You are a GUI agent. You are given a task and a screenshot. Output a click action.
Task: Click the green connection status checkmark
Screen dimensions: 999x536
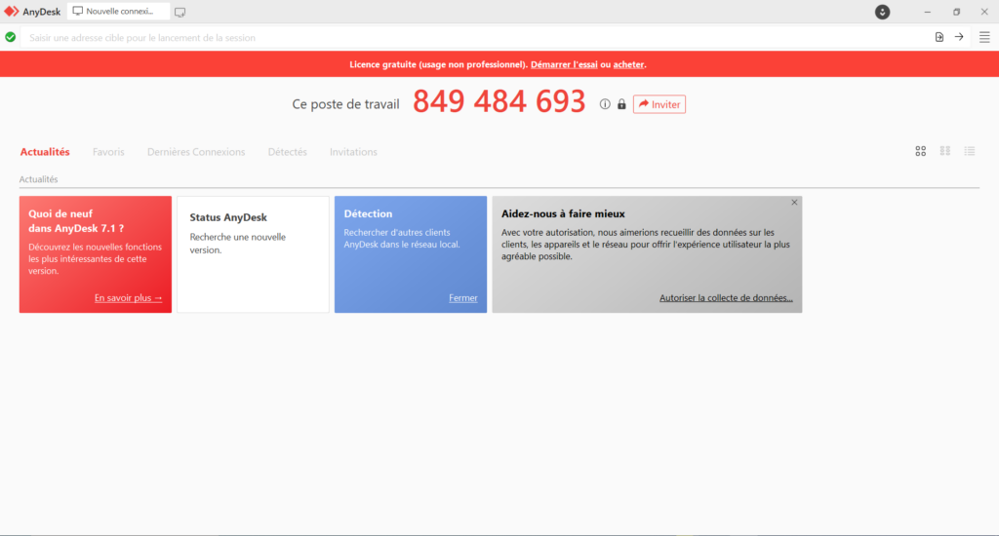(10, 38)
